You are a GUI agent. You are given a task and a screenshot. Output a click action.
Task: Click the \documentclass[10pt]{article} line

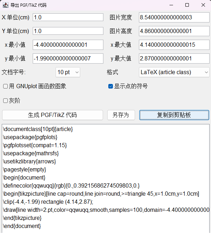click(38, 129)
